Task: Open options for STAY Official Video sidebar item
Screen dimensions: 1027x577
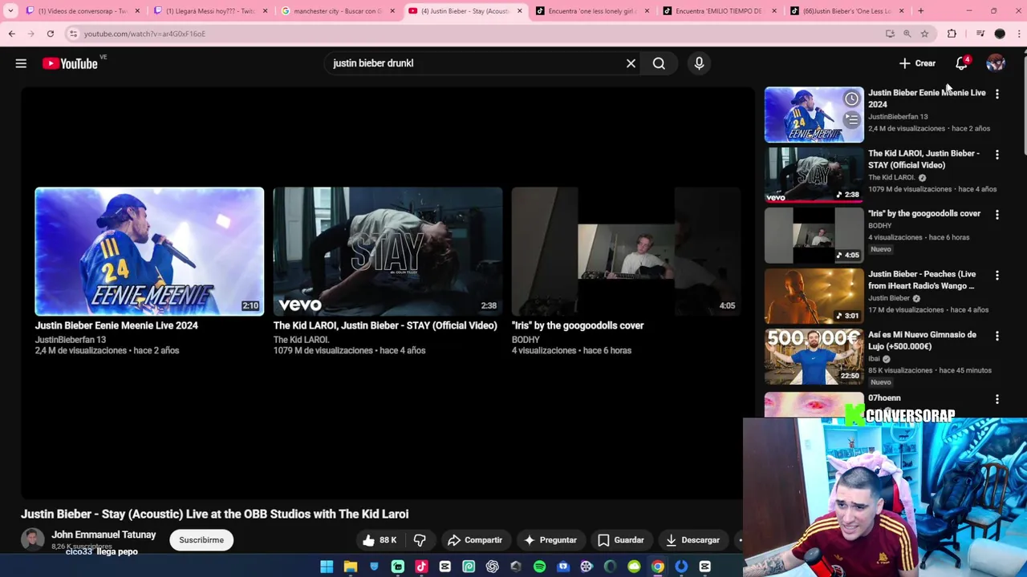Action: (997, 155)
